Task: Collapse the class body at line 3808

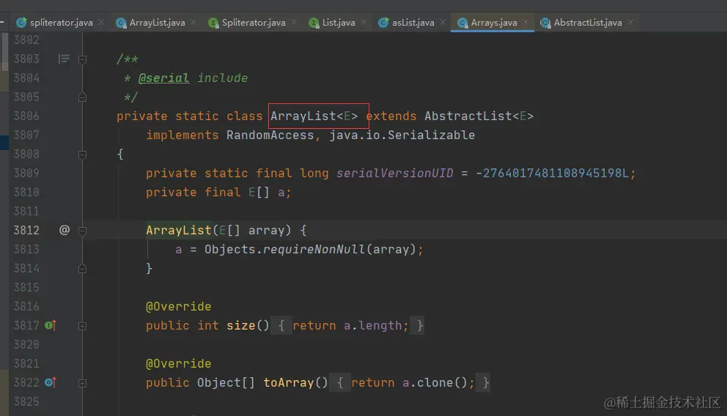Action: [x=82, y=155]
